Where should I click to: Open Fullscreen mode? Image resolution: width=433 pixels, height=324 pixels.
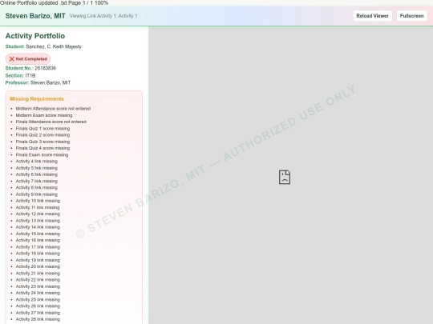point(411,16)
